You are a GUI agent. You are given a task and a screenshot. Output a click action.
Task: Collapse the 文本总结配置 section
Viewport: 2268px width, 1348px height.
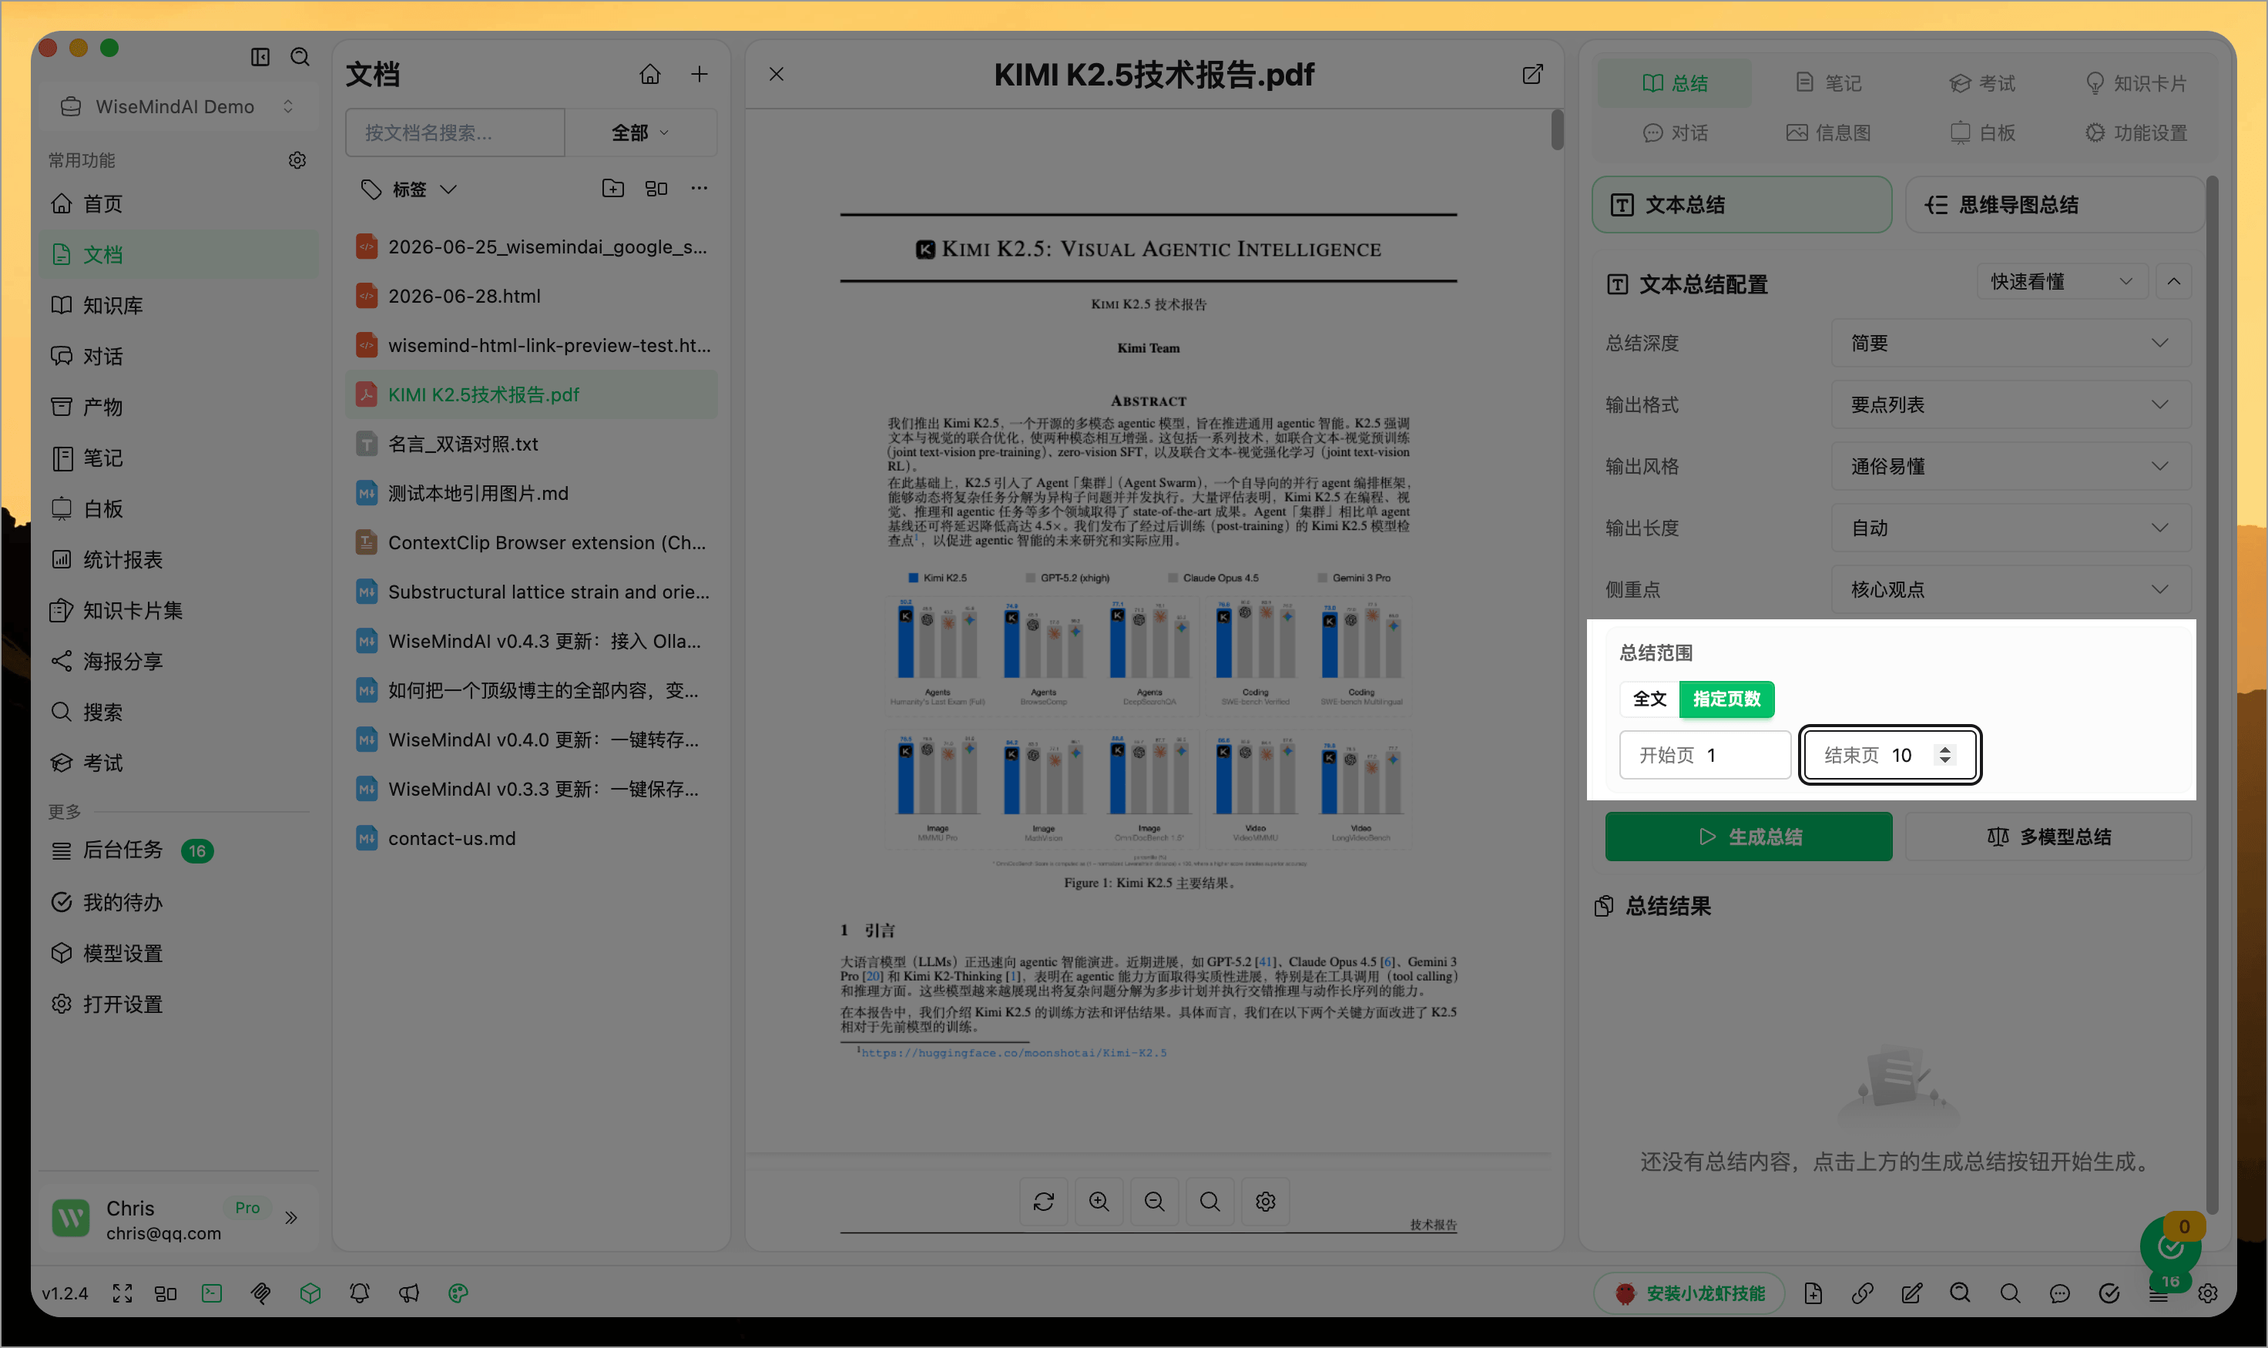(2173, 282)
